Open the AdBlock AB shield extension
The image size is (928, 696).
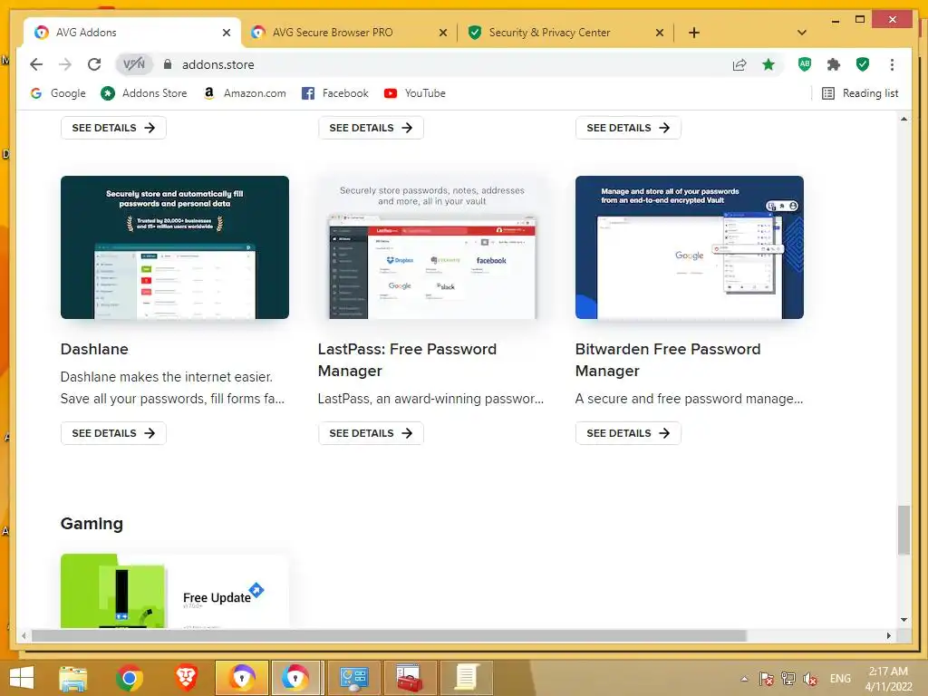(805, 64)
